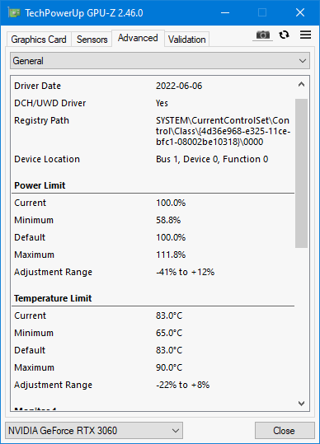
Task: Select the Driver Date value 2022-06-06
Action: click(179, 86)
